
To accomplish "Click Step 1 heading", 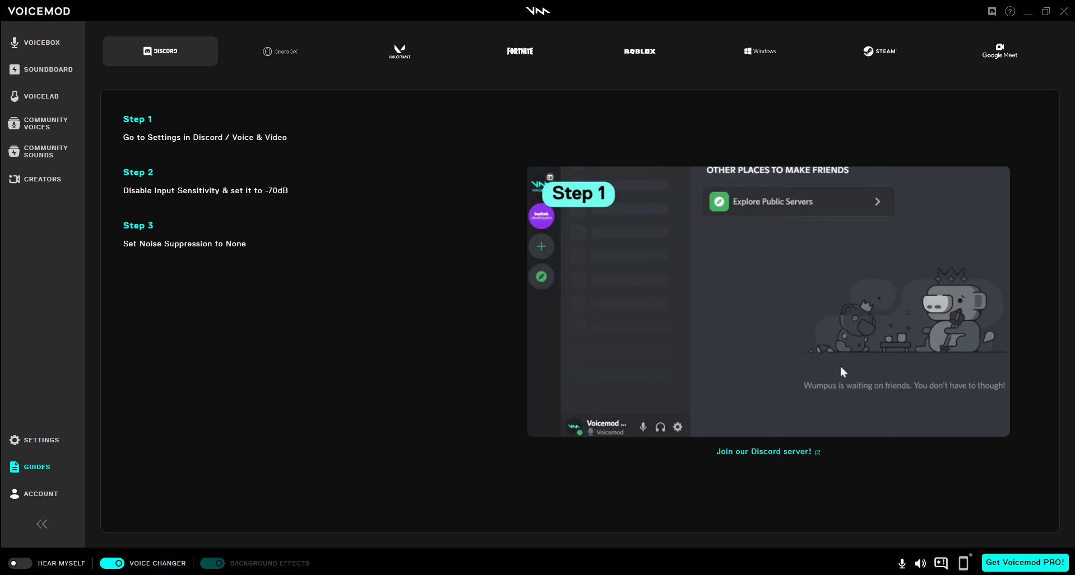I will tap(137, 119).
